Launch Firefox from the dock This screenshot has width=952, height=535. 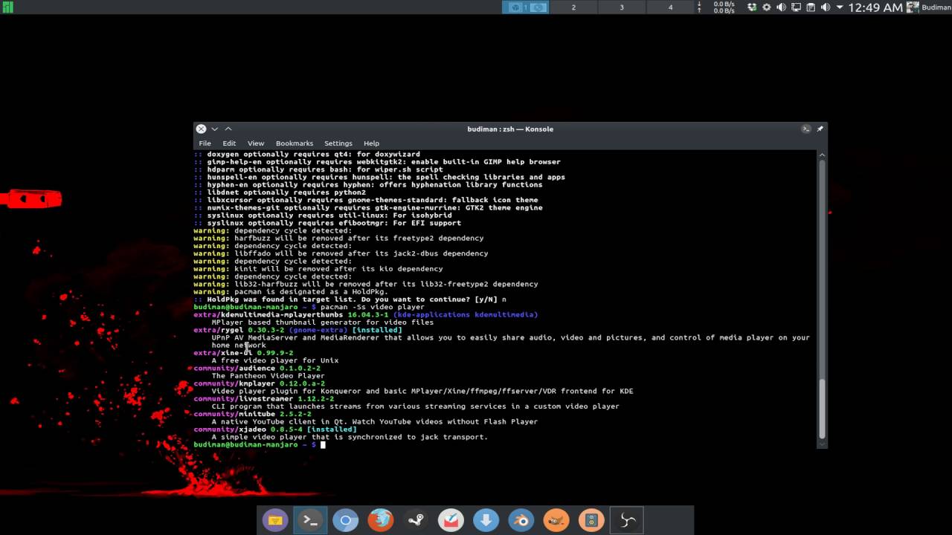[x=381, y=521]
